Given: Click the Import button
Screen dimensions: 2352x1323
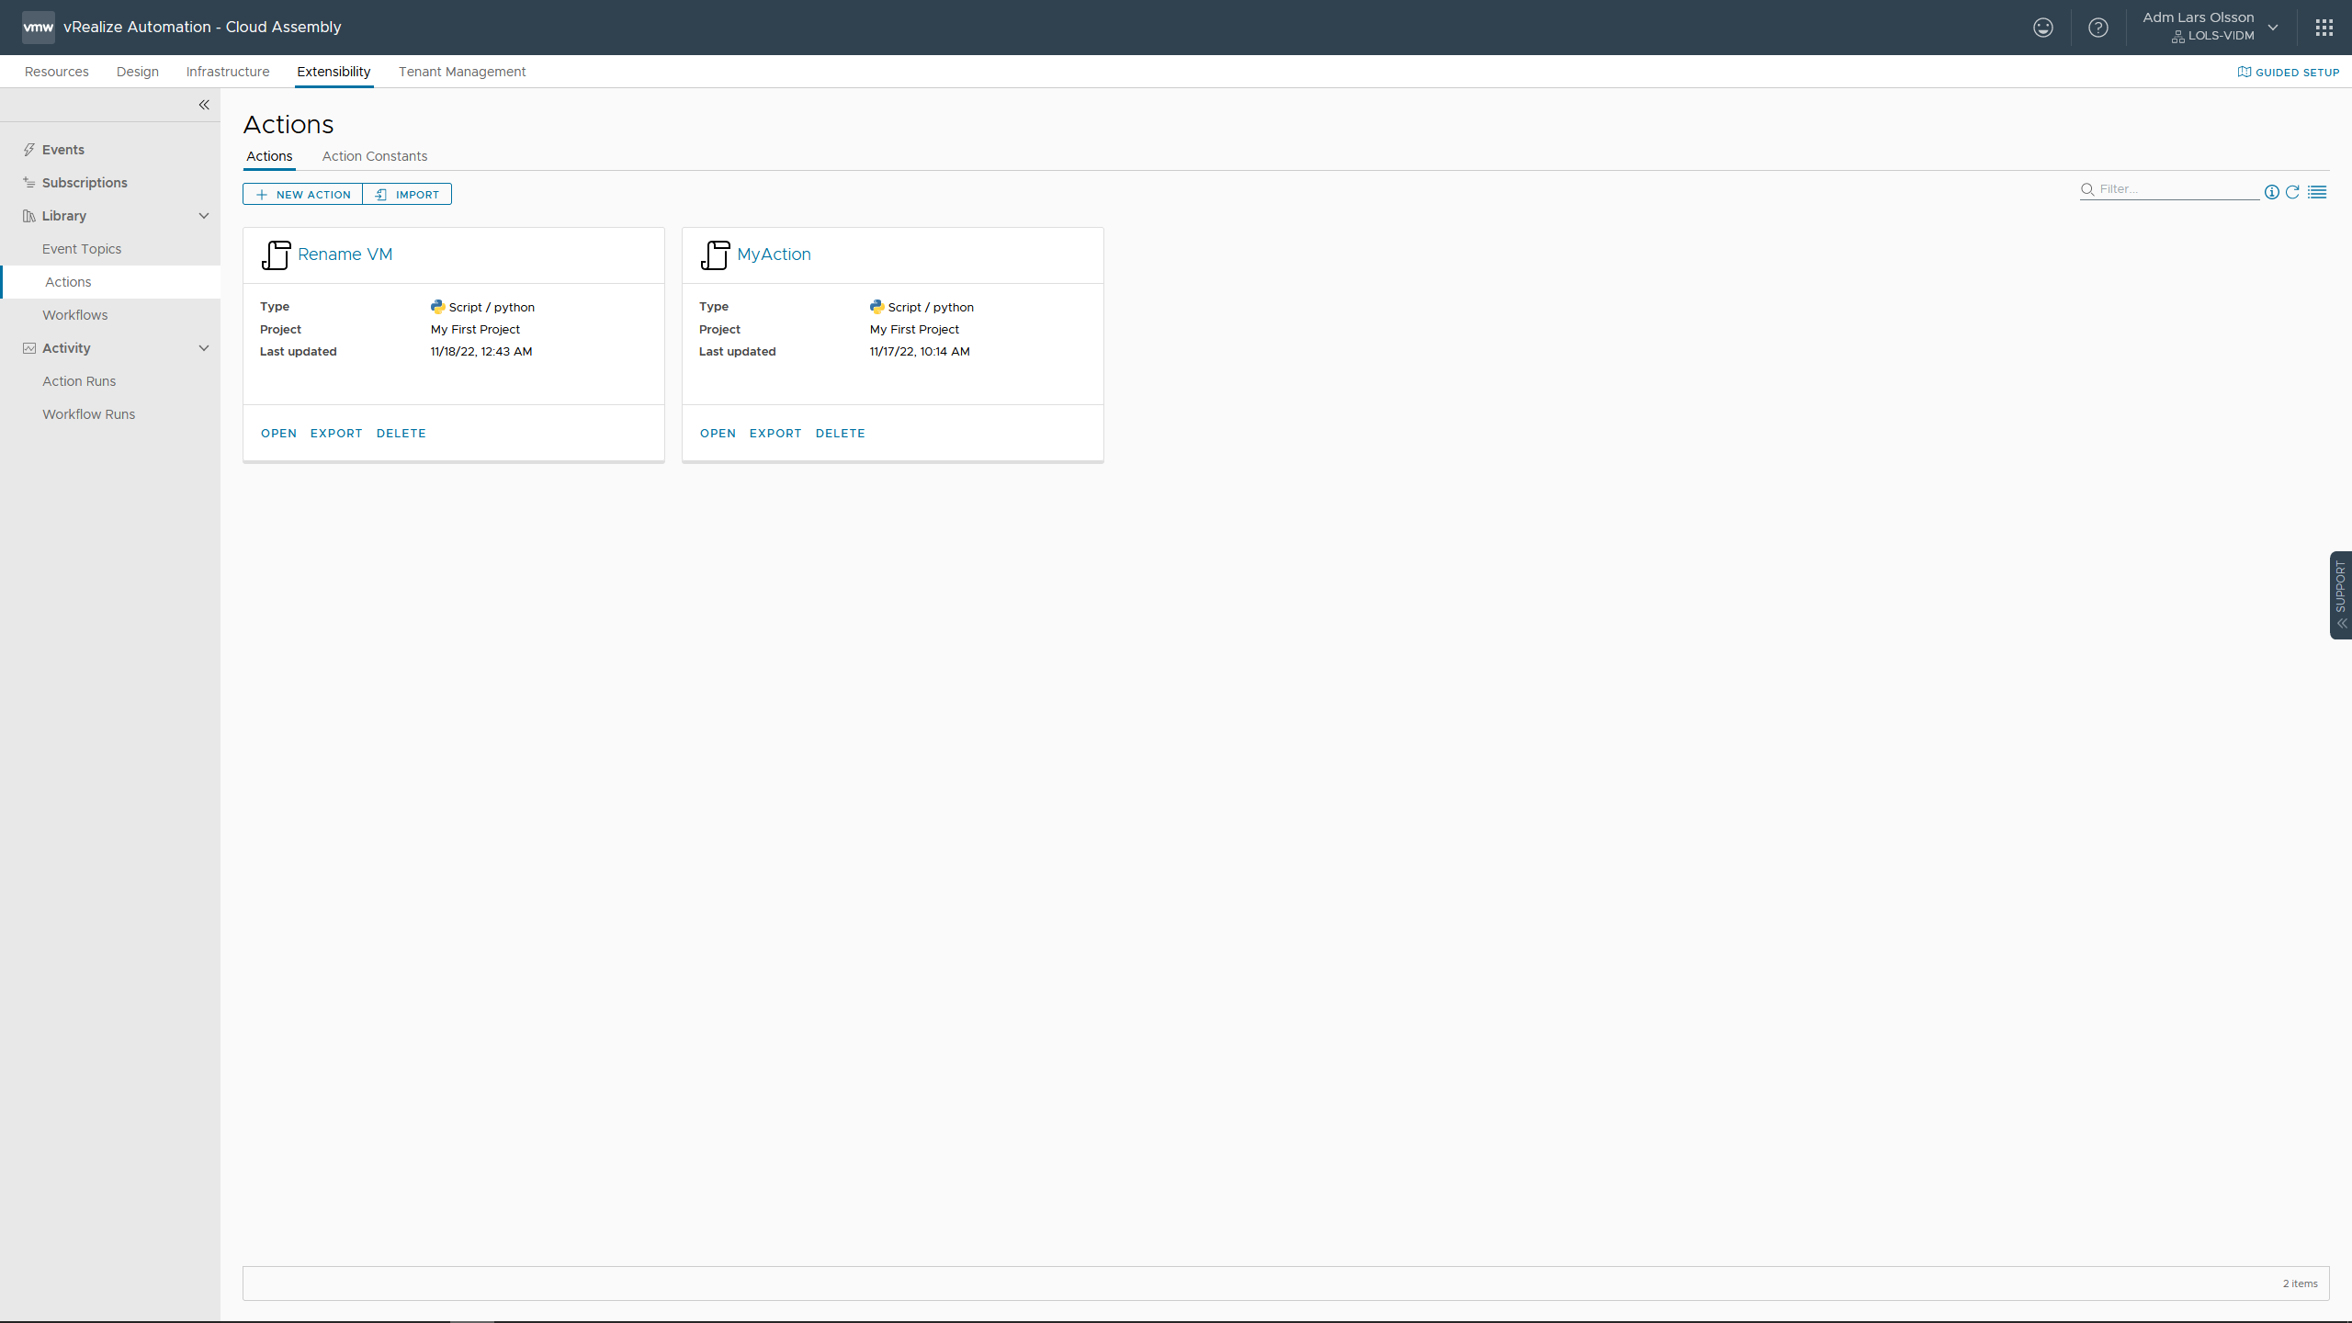Looking at the screenshot, I should pyautogui.click(x=407, y=194).
